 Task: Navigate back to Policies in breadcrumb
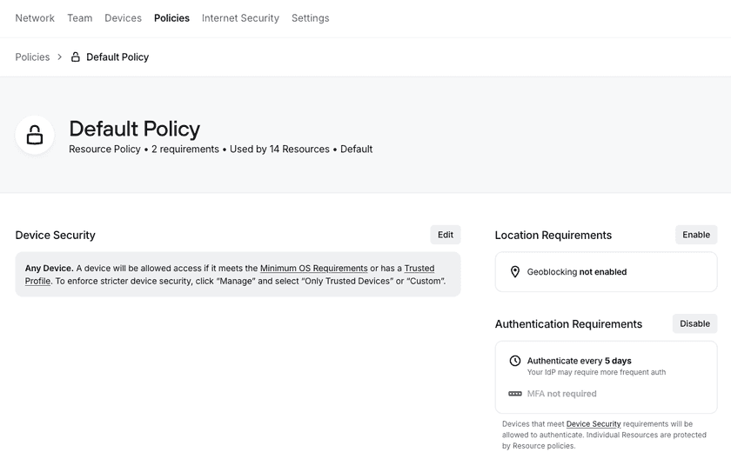[x=32, y=57]
